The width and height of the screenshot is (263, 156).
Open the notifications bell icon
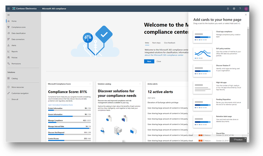(228, 9)
